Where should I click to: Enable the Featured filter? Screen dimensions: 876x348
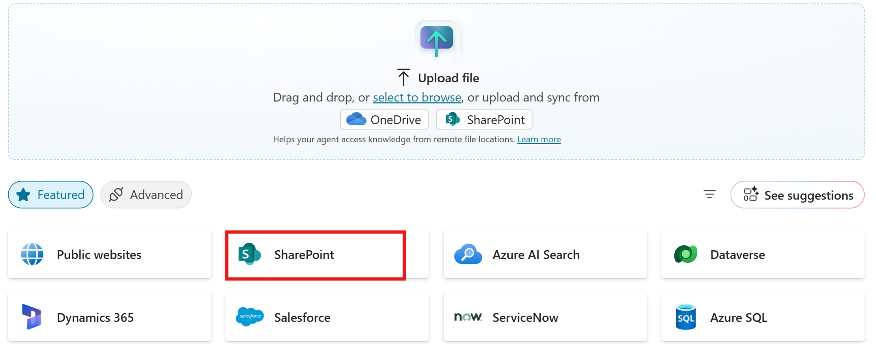tap(50, 194)
